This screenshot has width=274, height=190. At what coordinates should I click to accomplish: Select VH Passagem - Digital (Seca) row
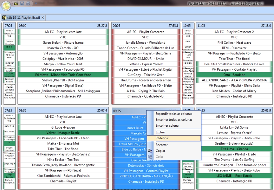pos(63,86)
